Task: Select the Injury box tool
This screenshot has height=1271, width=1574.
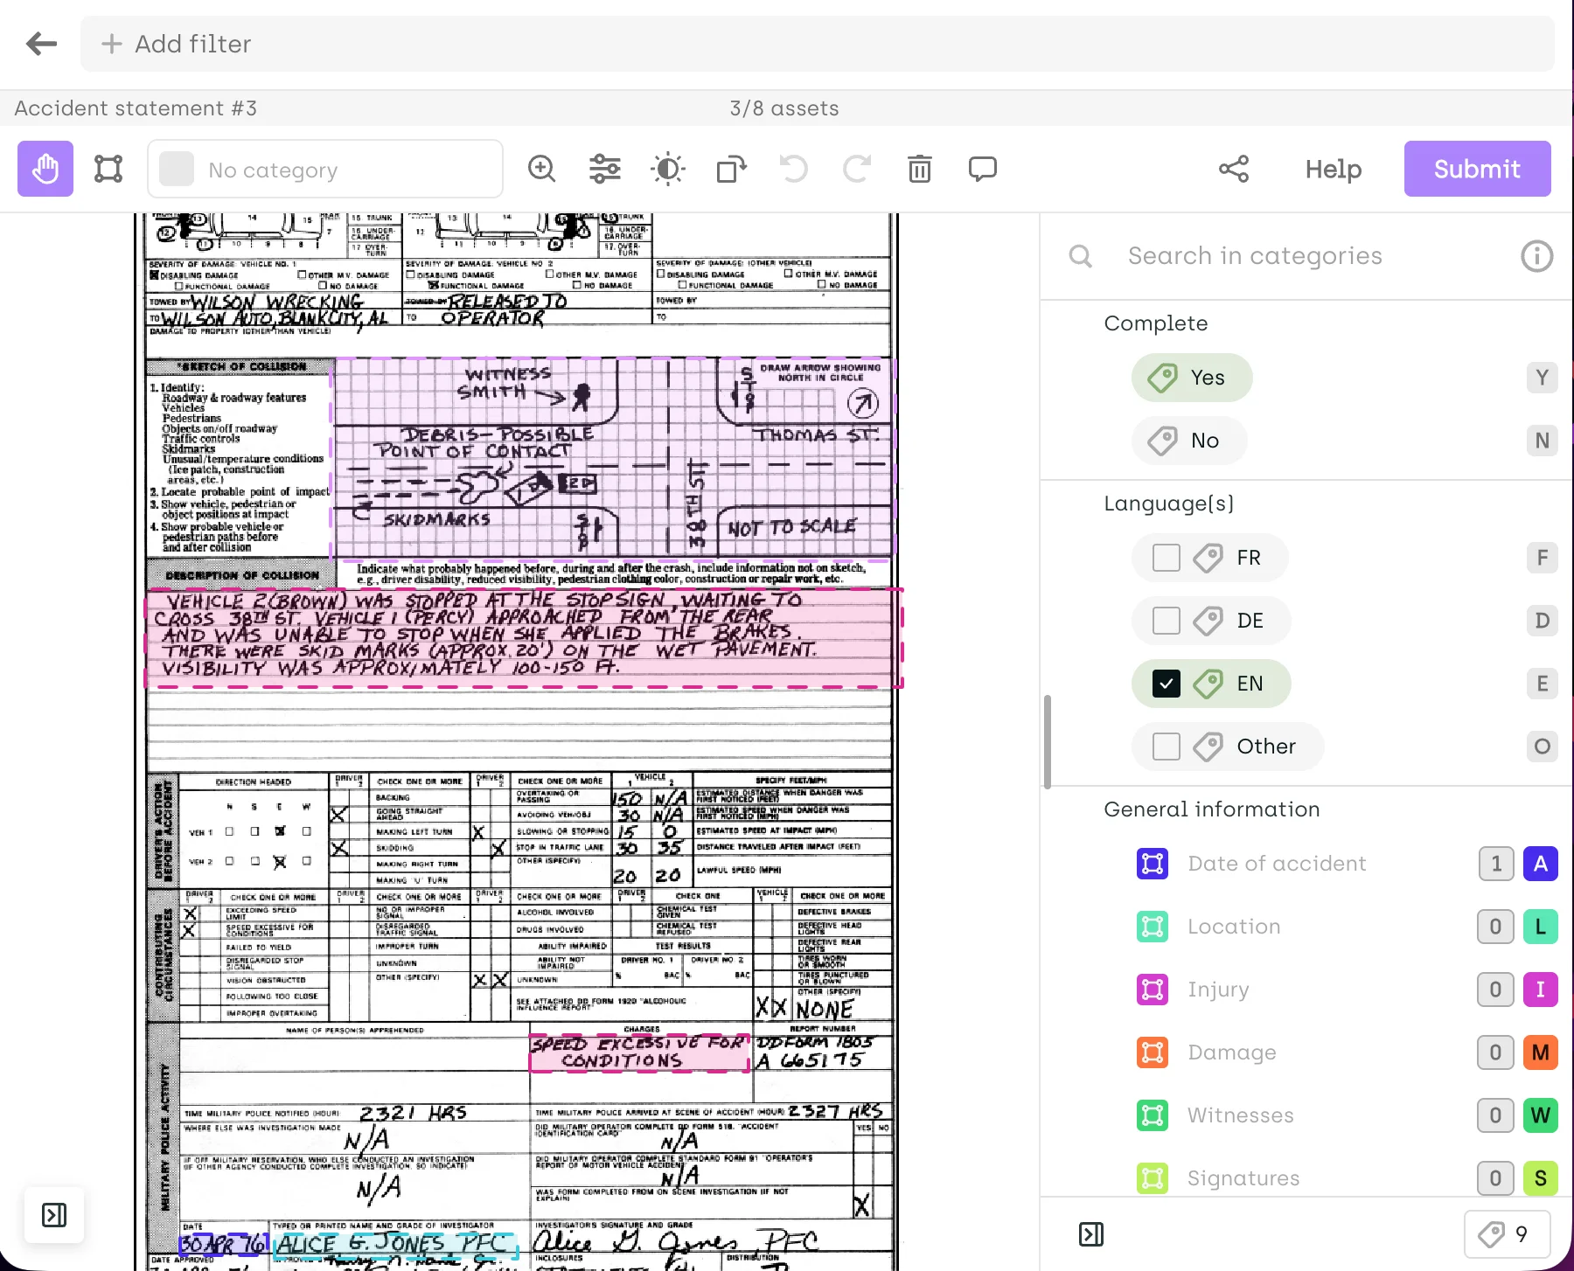Action: [x=1153, y=990]
